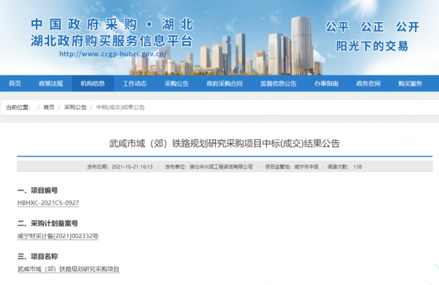Click the 湖北政府购买服务信息平台 banner title
Image resolution: width=439 pixels, height=285 pixels.
[x=111, y=41]
